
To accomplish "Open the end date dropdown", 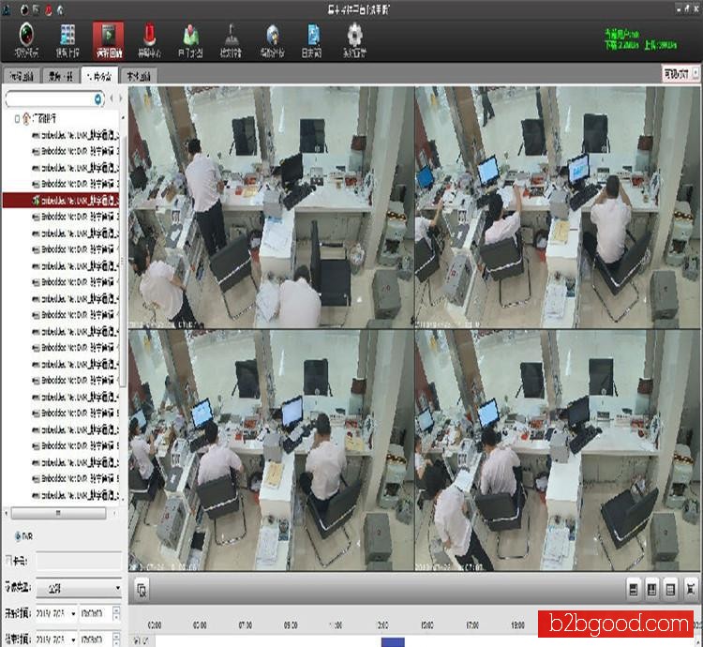I will (x=73, y=639).
